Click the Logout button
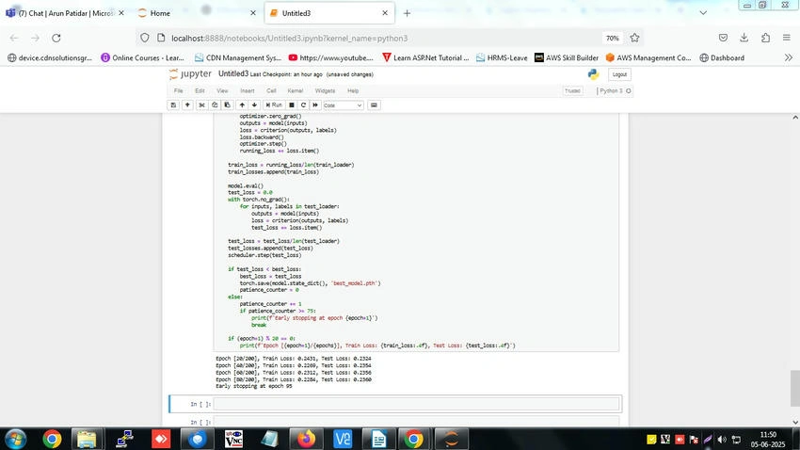This screenshot has height=450, width=800. pyautogui.click(x=619, y=74)
